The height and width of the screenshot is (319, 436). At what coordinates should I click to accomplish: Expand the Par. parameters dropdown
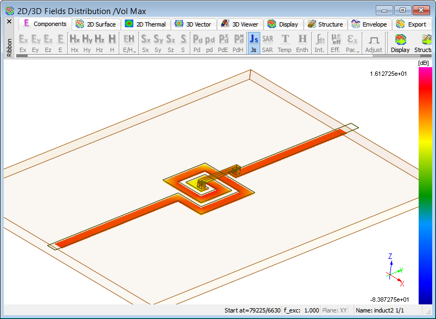pos(352,43)
